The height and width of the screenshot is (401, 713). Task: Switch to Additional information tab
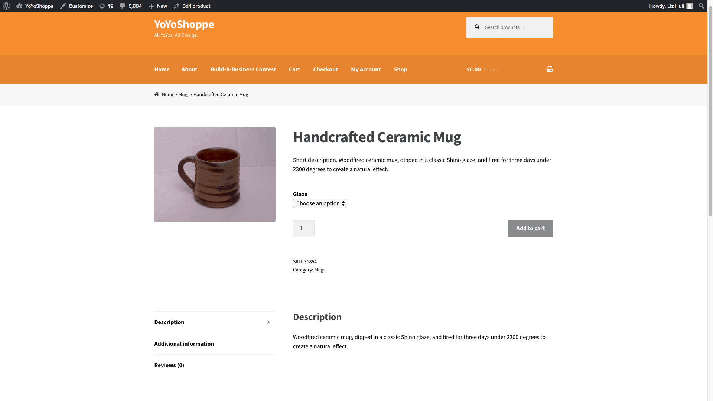tap(184, 344)
